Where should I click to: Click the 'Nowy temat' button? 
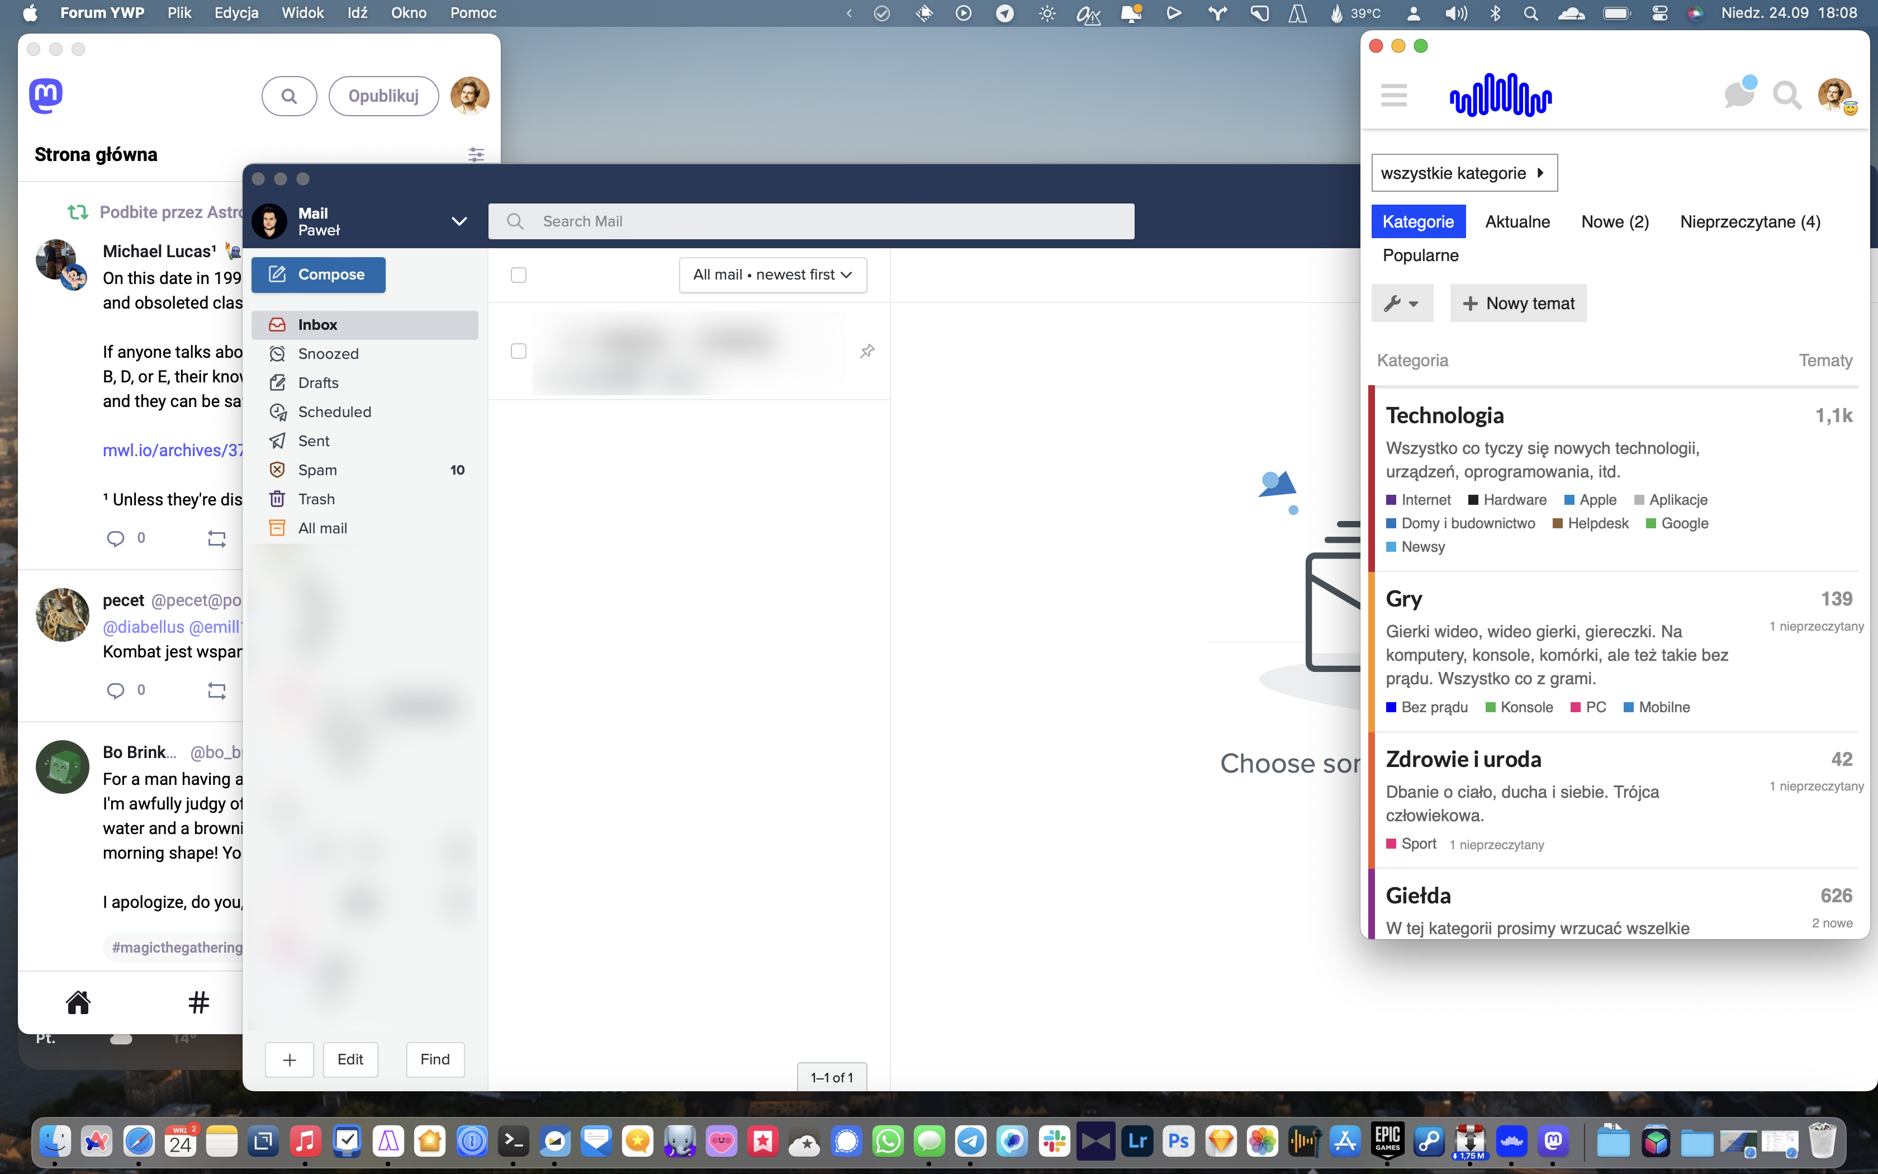pos(1518,304)
